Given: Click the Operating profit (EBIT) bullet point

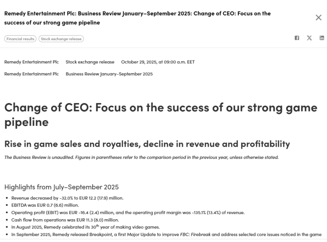Looking at the screenshot, I should (x=128, y=213).
